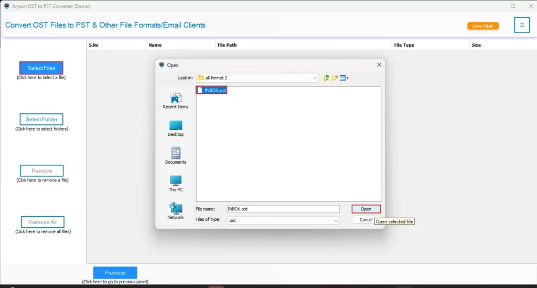Select the INBOX.ost file
This screenshot has height=288, width=537.
point(212,90)
